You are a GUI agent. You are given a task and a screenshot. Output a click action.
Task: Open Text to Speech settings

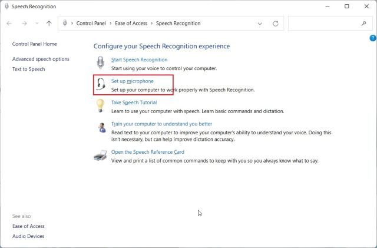pos(28,69)
